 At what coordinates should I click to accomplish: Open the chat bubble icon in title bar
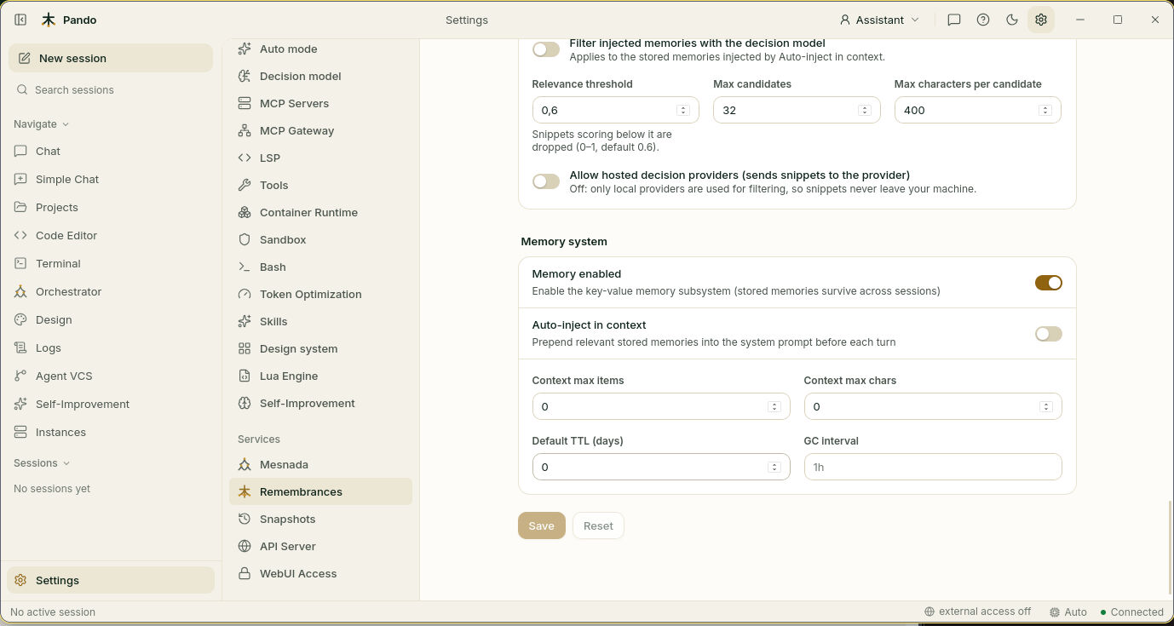point(954,20)
